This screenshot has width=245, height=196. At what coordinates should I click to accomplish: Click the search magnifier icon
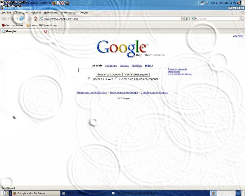241,19
